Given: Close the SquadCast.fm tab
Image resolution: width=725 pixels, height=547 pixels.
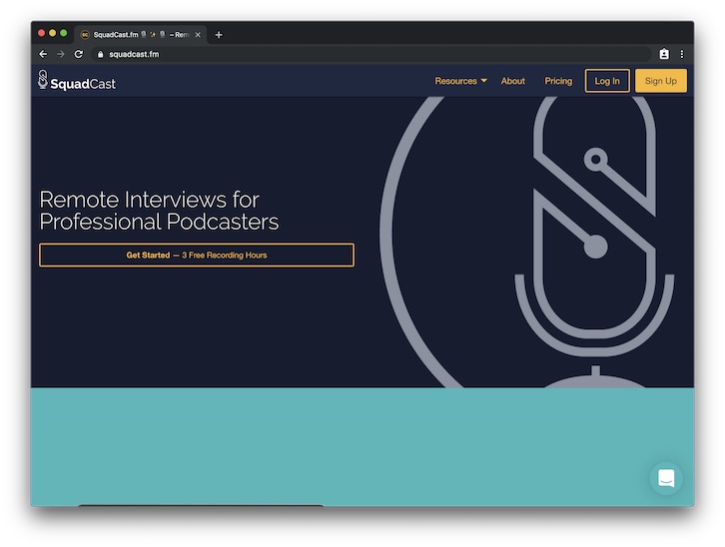Looking at the screenshot, I should click(x=198, y=35).
